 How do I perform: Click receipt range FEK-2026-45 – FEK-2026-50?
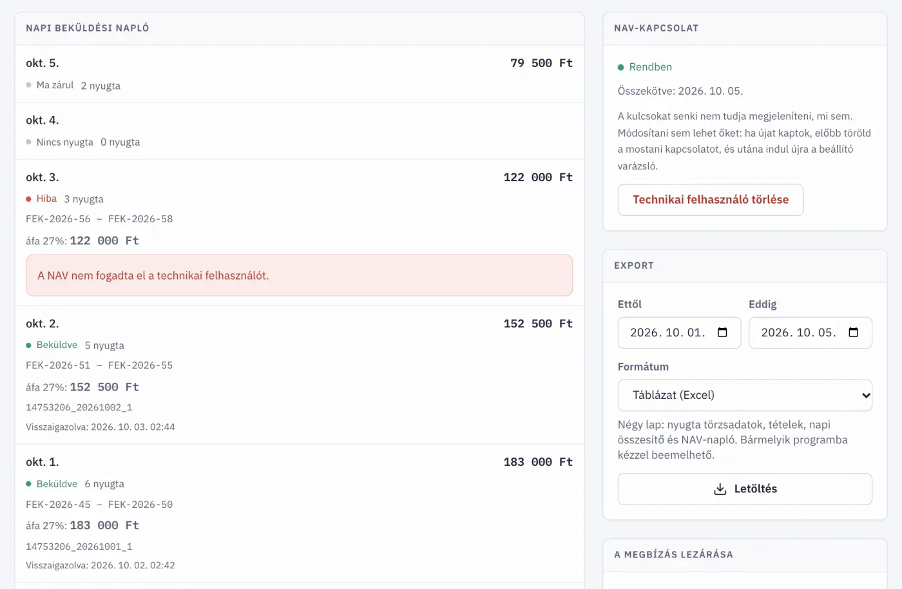[x=99, y=505]
